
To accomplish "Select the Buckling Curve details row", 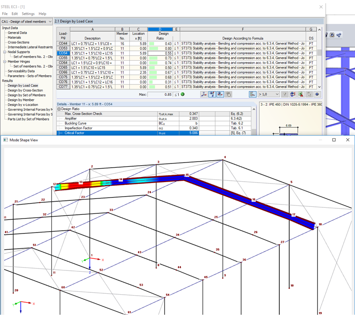I will pos(154,123).
